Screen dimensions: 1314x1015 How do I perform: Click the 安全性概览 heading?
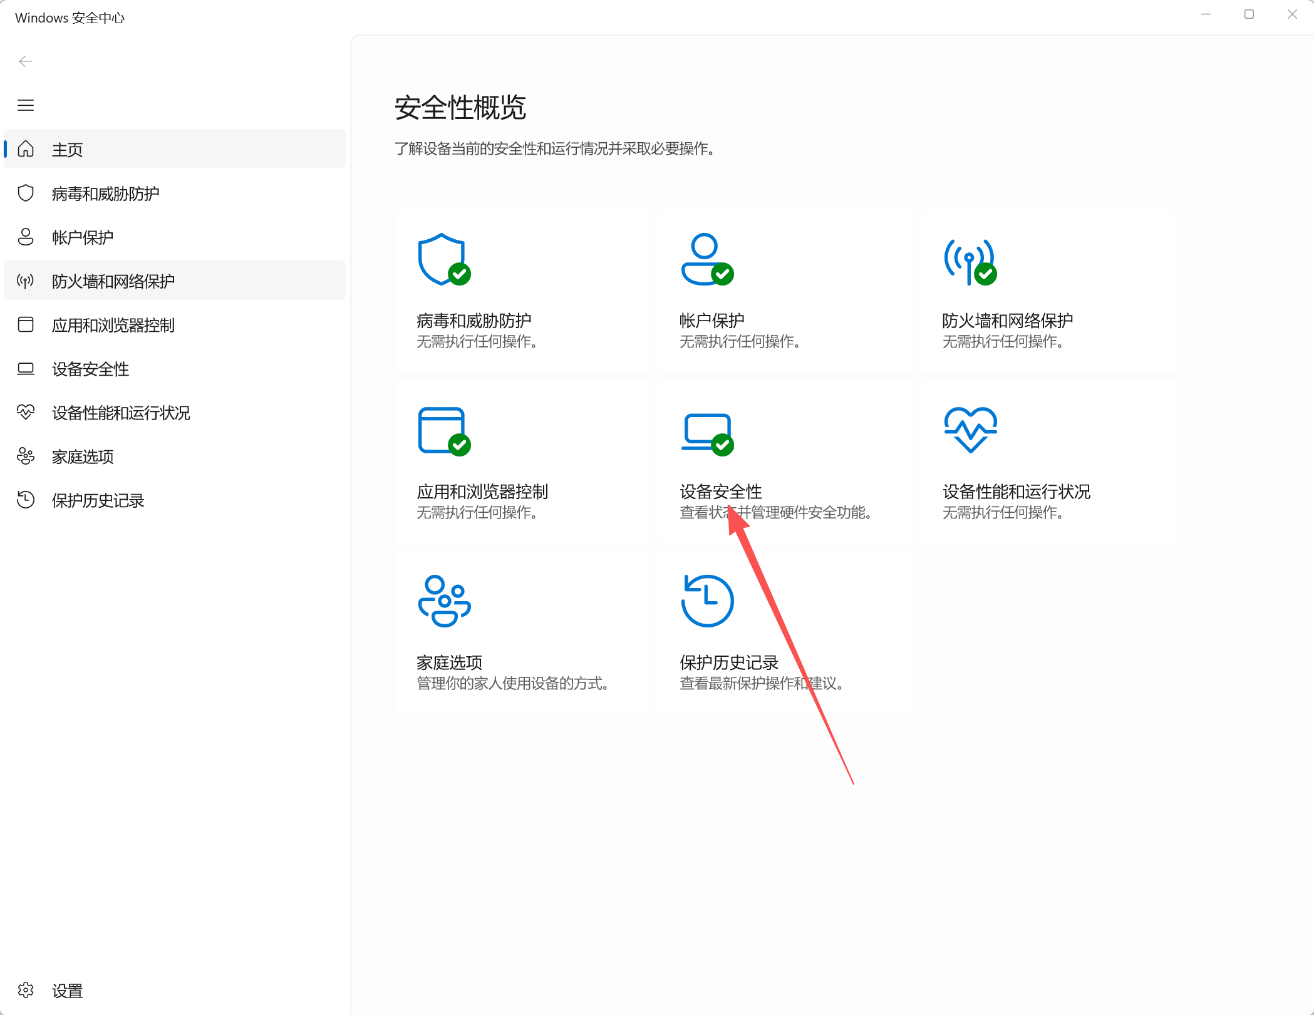(460, 108)
